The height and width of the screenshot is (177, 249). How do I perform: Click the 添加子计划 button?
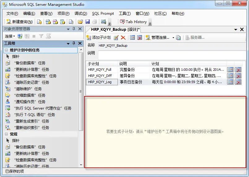click(98, 38)
